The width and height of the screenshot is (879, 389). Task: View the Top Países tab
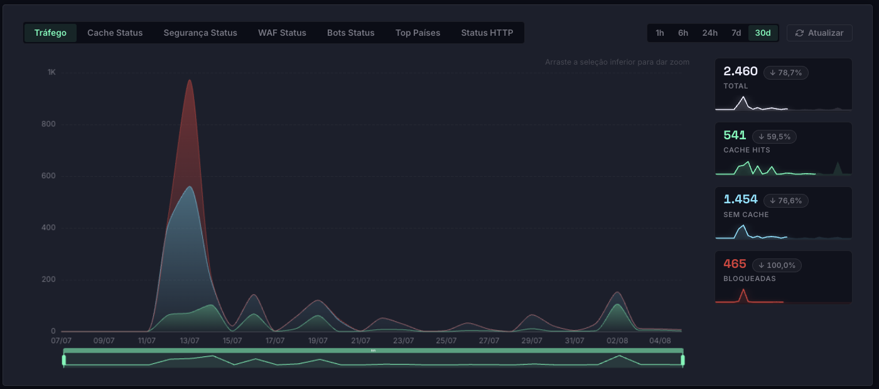418,33
